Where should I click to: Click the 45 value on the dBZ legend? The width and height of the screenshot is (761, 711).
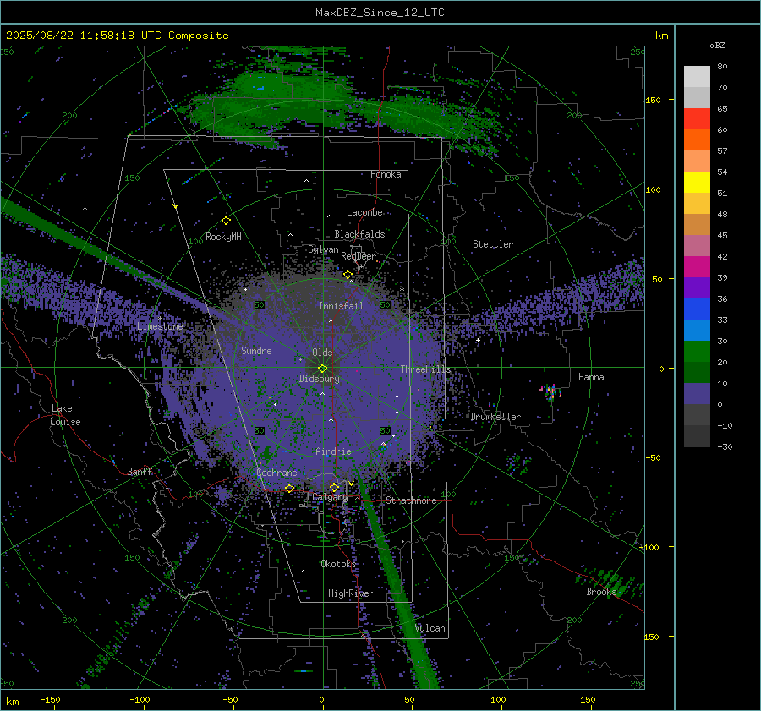[x=722, y=235]
